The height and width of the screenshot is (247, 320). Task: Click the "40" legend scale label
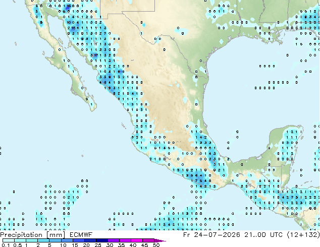(133, 245)
